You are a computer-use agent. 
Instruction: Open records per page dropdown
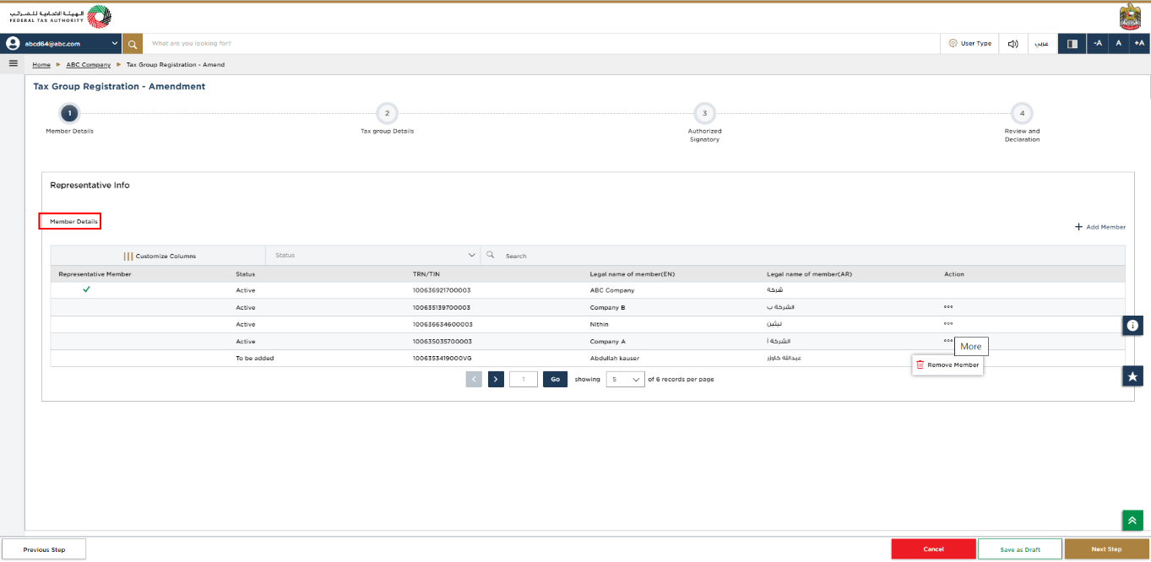pyautogui.click(x=625, y=380)
